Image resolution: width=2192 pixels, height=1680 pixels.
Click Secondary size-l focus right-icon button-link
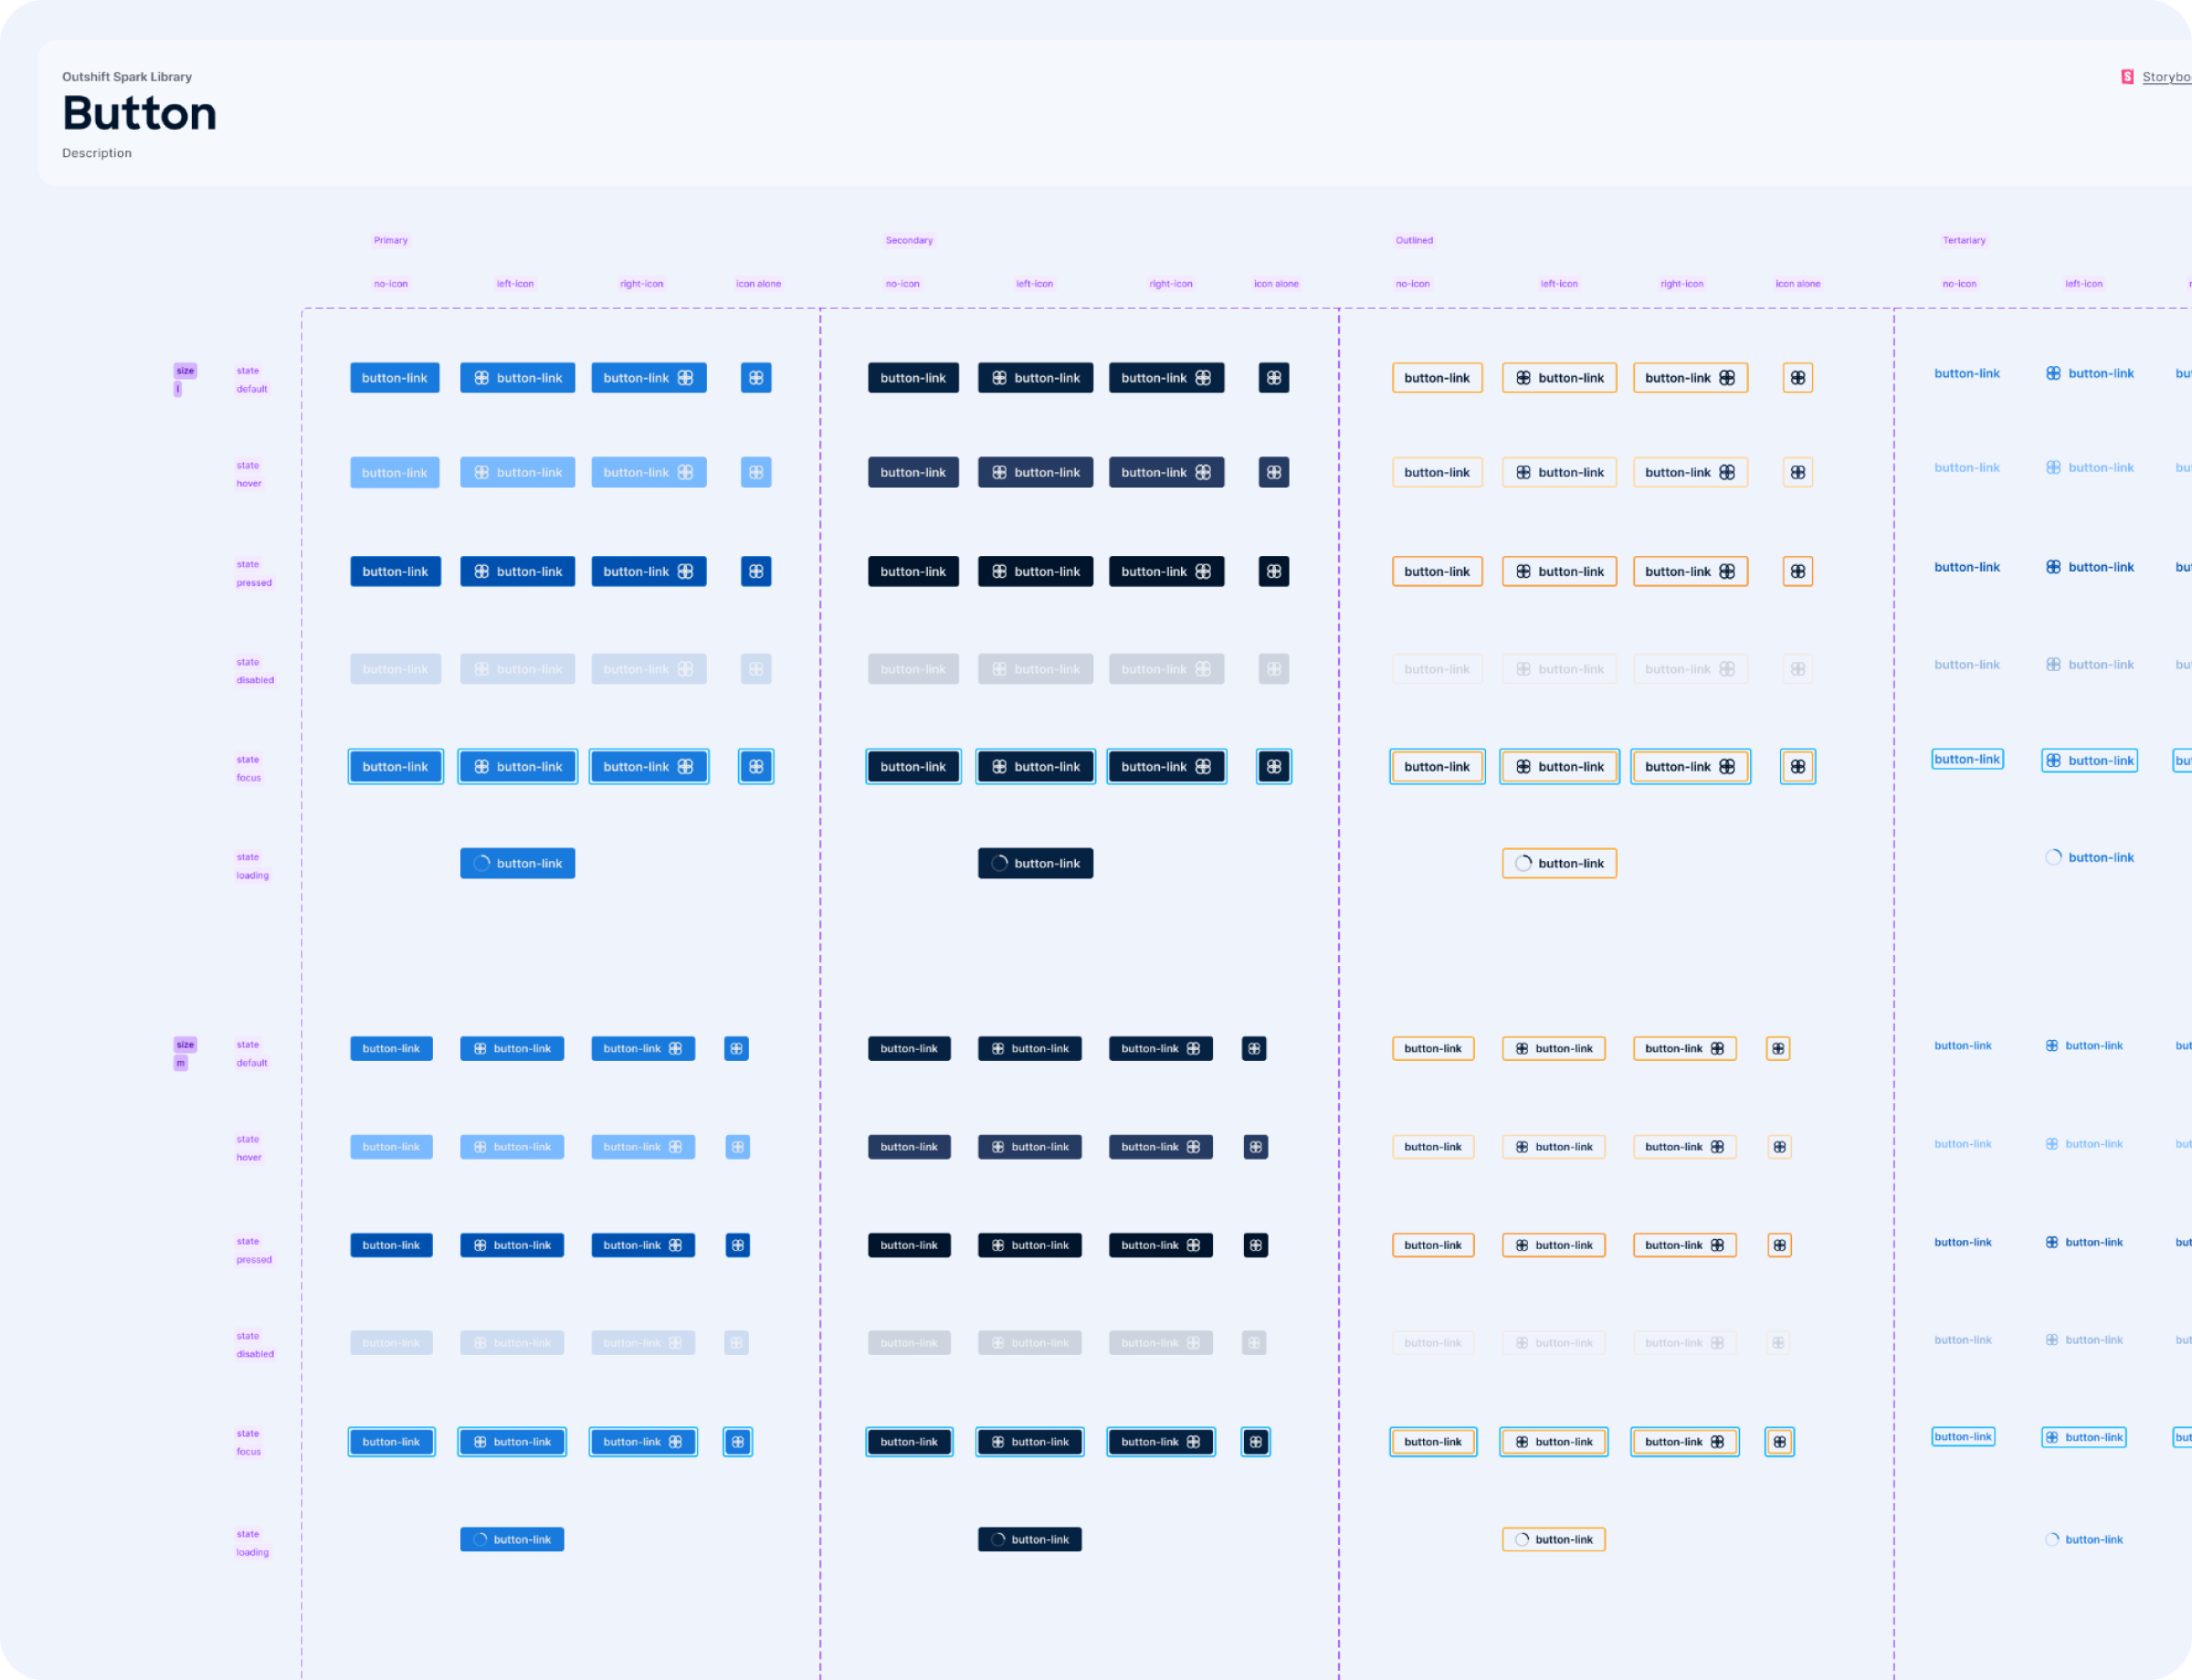(x=1166, y=766)
